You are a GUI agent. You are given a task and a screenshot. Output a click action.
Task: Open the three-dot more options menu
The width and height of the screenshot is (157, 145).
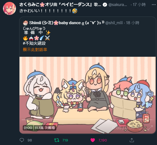click(153, 5)
